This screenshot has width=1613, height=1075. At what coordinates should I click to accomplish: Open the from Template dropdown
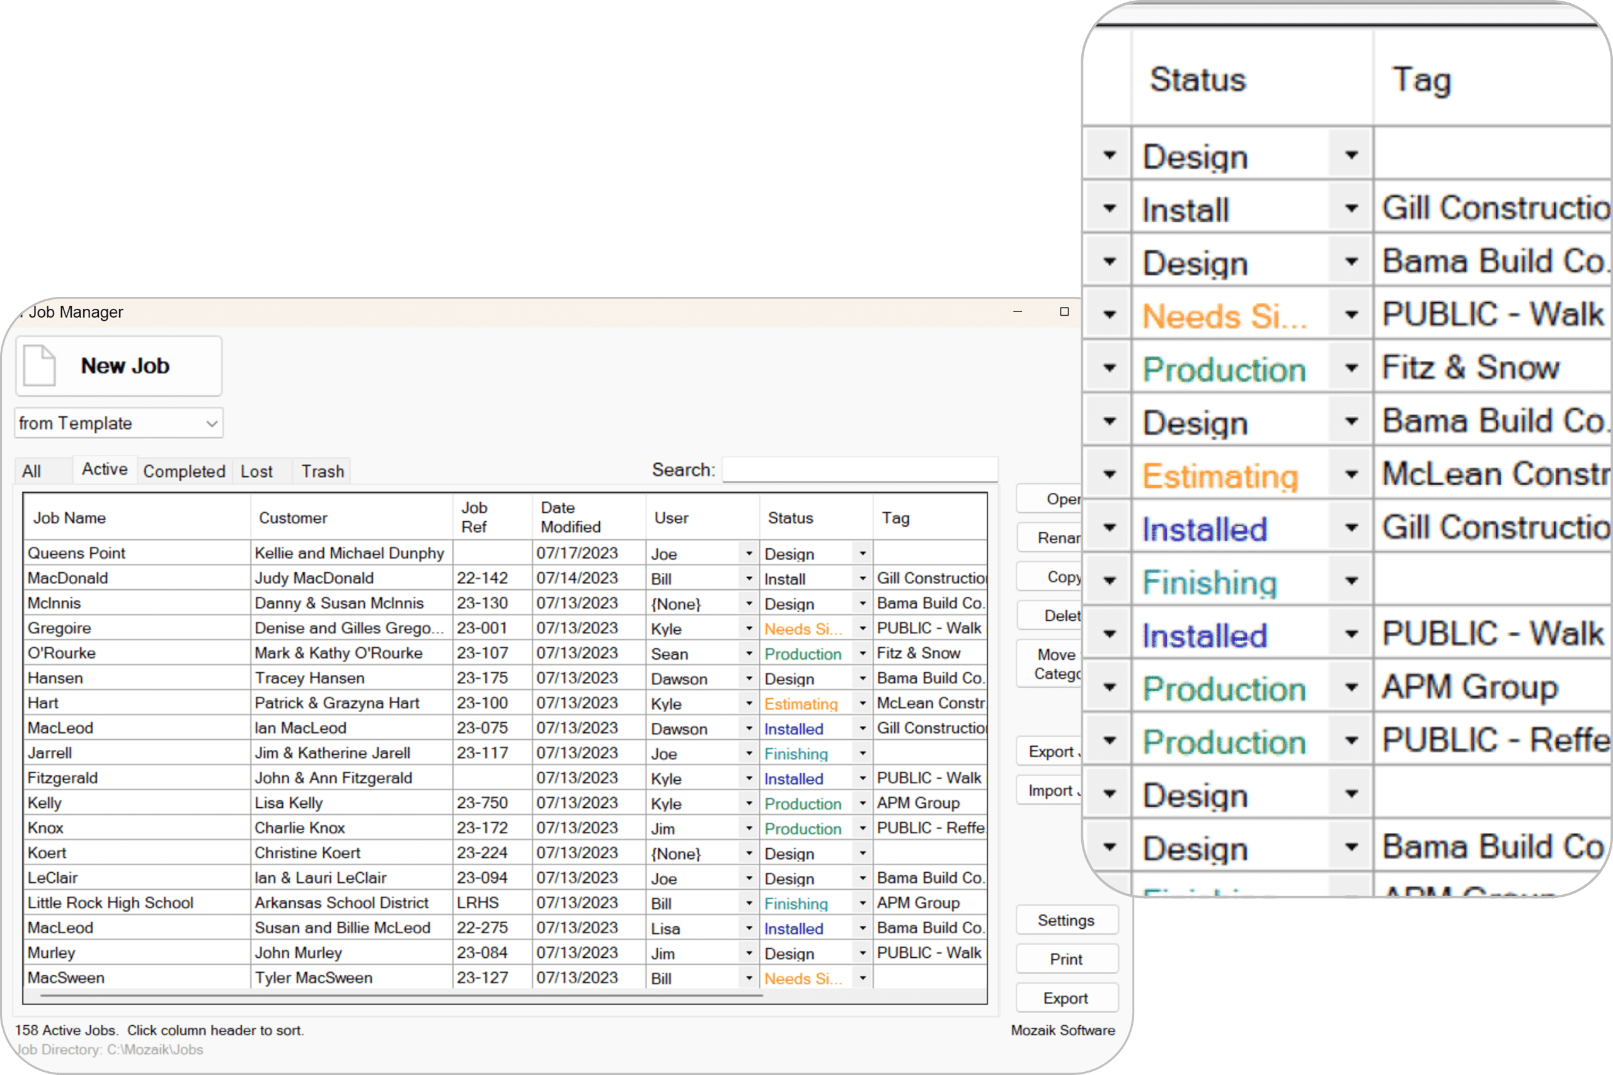[118, 423]
